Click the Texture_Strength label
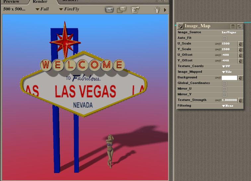Viewport: 251px width, 181px height. [x=192, y=100]
